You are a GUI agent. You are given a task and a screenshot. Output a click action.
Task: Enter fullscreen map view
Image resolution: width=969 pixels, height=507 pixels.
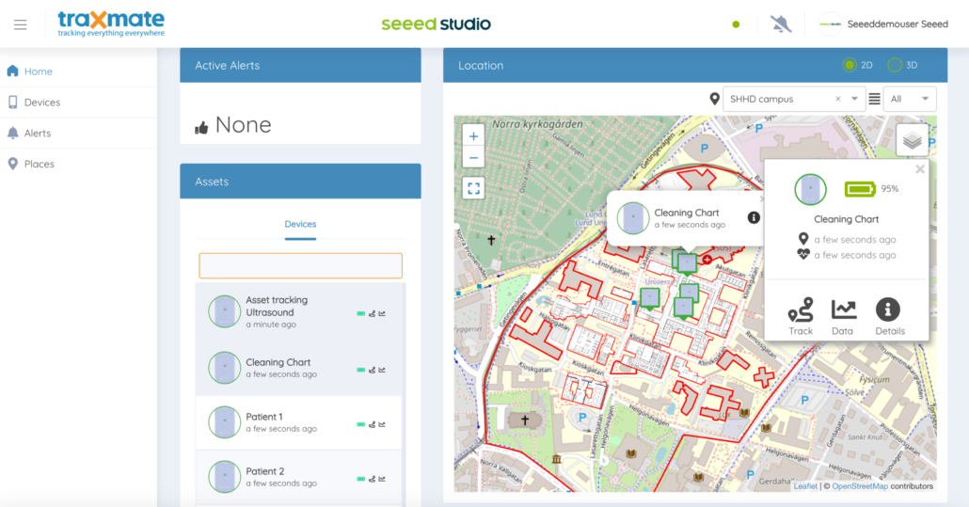(x=473, y=188)
